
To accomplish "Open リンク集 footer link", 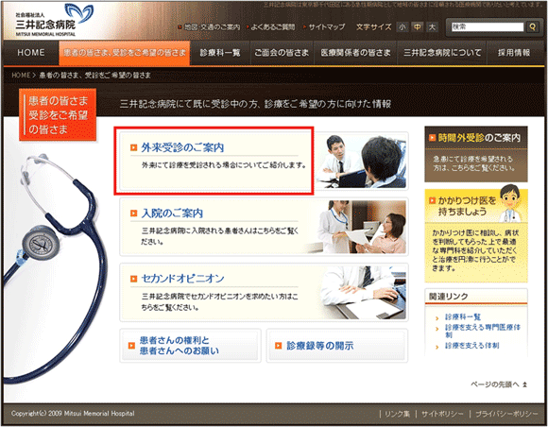I will [x=397, y=414].
